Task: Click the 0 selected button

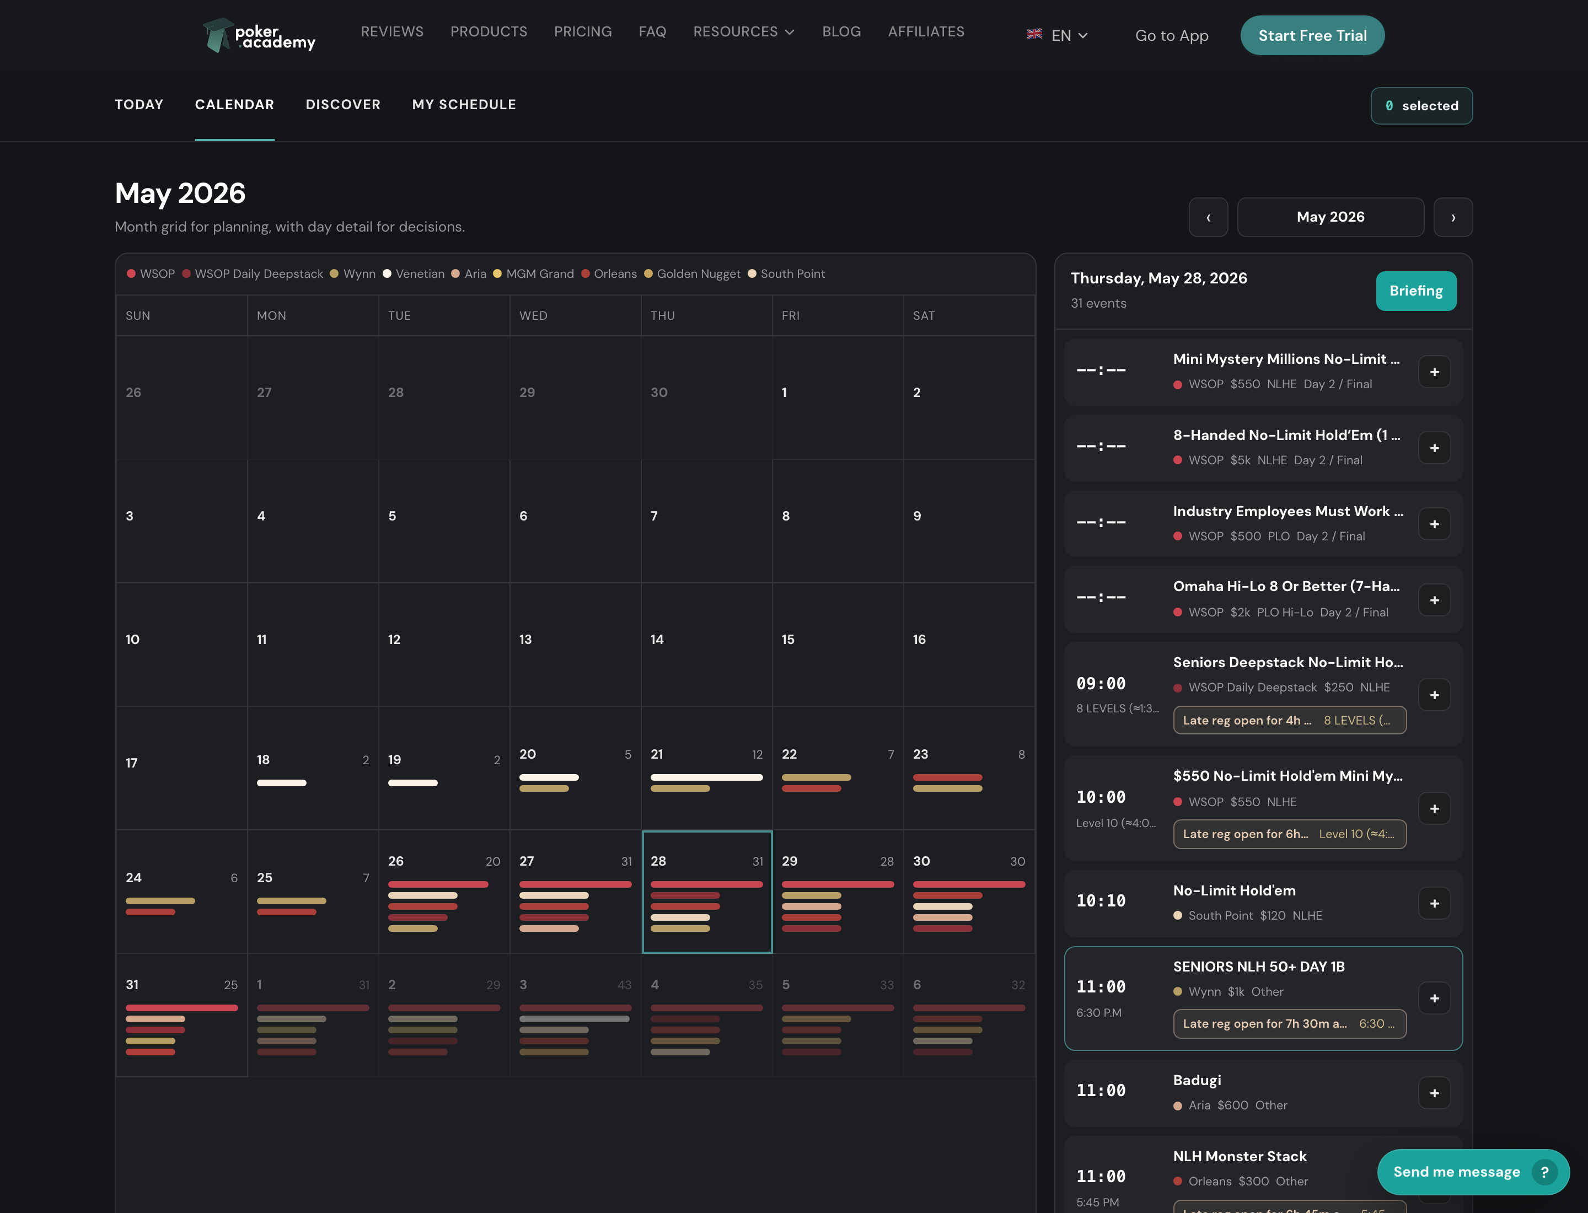Action: tap(1421, 106)
